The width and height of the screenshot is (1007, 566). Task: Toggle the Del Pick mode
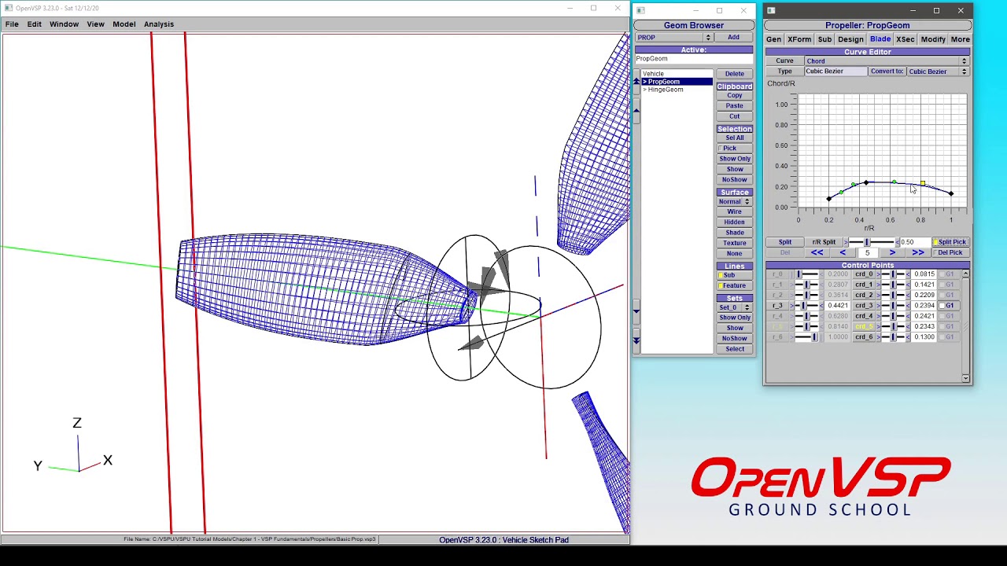[950, 252]
